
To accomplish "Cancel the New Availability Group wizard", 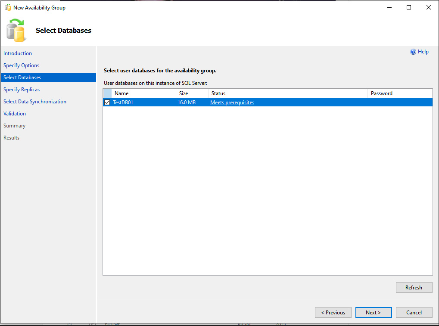I will point(414,312).
